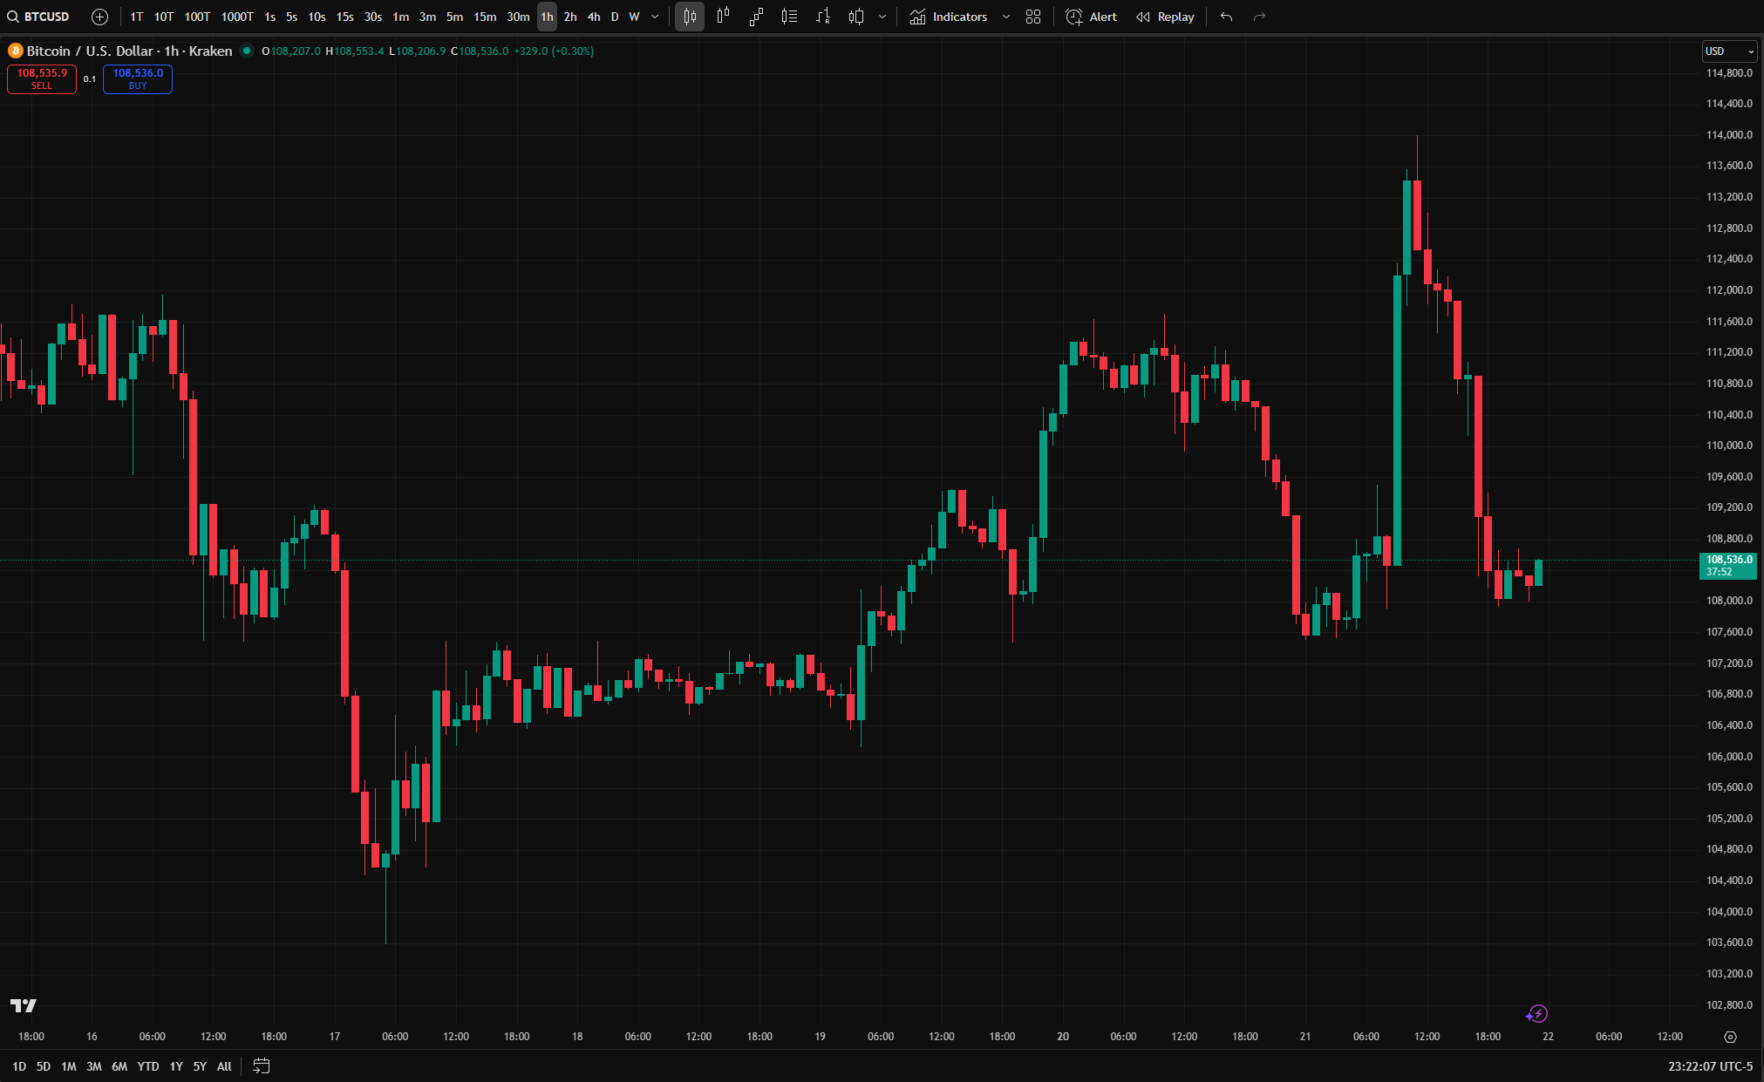
Task: Expand the chart type chevron dropdown
Action: point(882,17)
